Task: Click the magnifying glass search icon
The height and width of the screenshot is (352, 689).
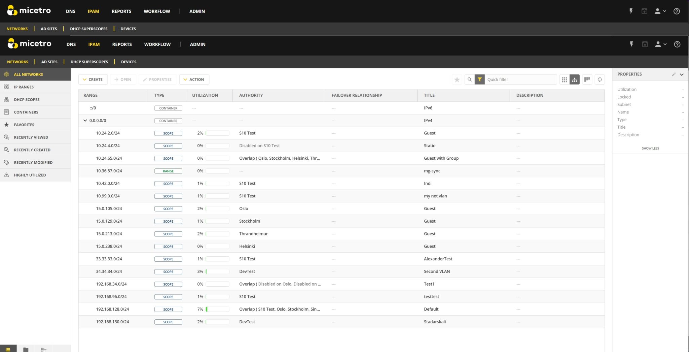Action: click(x=470, y=79)
